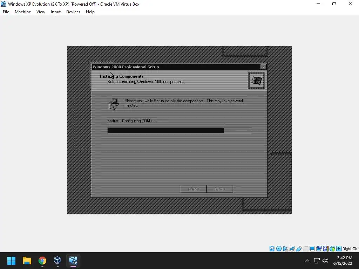
Task: Minimize the VirtualBox window
Action: [x=318, y=4]
